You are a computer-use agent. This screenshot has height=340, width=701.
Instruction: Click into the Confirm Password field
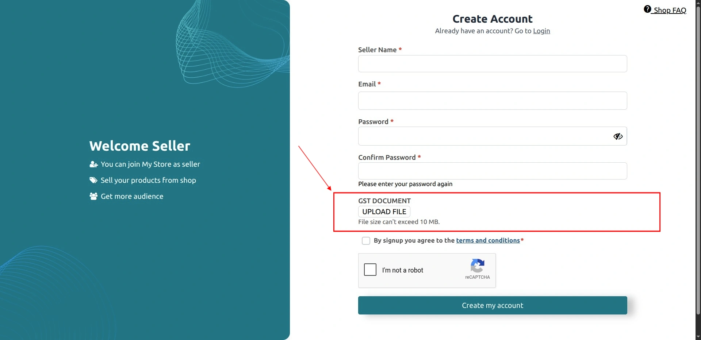coord(493,171)
